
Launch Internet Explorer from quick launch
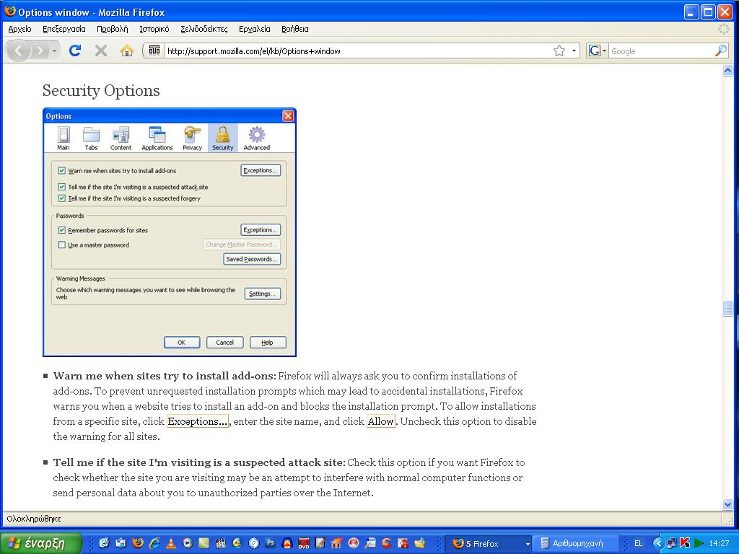tap(154, 543)
